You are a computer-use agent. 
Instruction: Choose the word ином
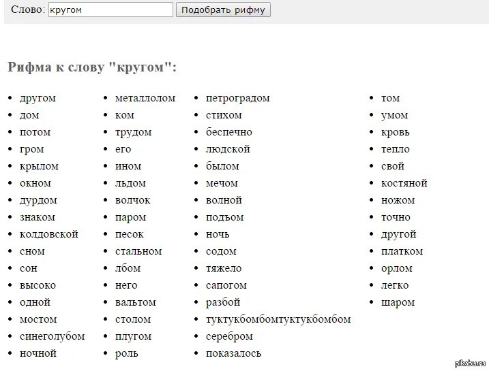[128, 167]
